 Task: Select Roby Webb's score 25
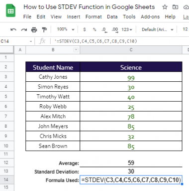[131, 106]
